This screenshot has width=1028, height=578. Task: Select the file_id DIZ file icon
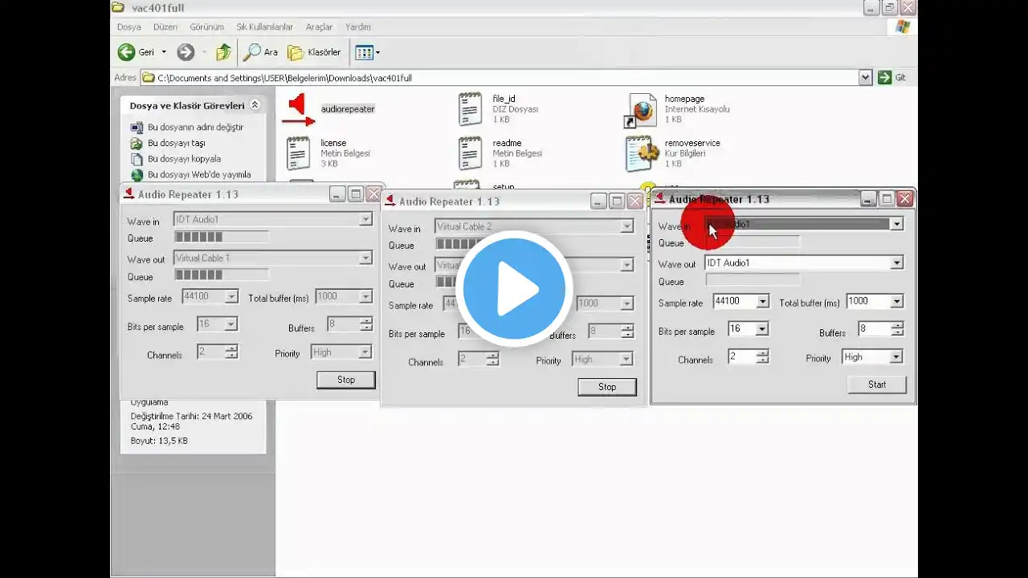(470, 109)
